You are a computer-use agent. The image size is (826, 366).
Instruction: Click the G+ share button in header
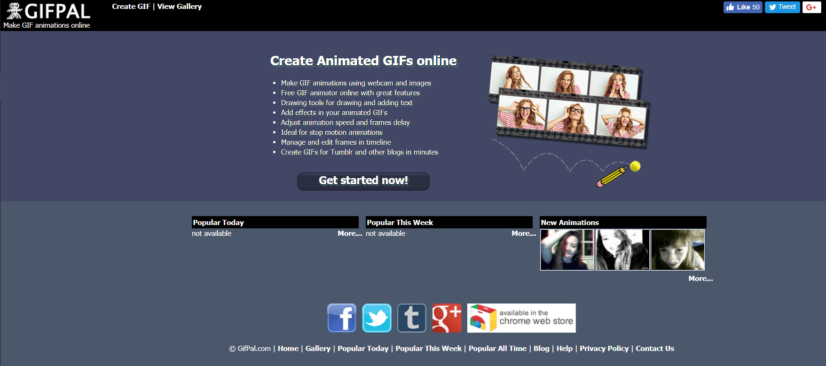(811, 7)
